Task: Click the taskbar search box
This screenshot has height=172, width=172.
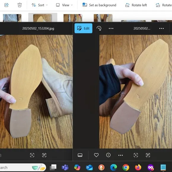Action: point(23,168)
